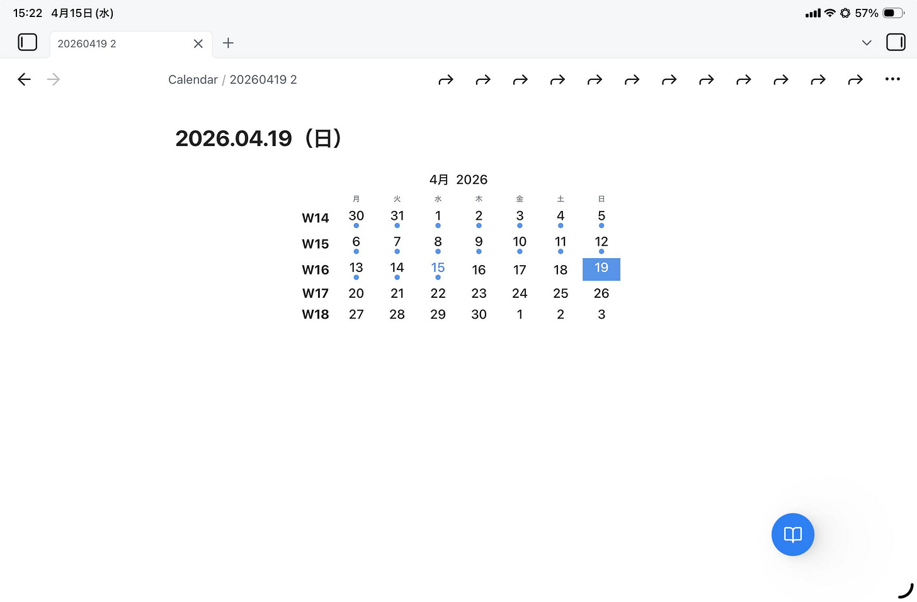Screen dimensions: 917x602
Task: Select day 22 in the calendar
Action: [x=438, y=293]
